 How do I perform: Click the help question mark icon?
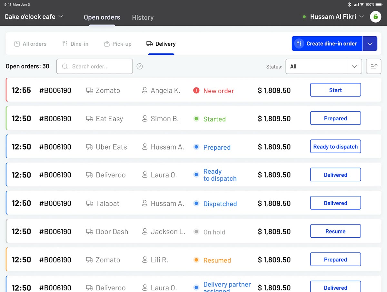click(140, 67)
